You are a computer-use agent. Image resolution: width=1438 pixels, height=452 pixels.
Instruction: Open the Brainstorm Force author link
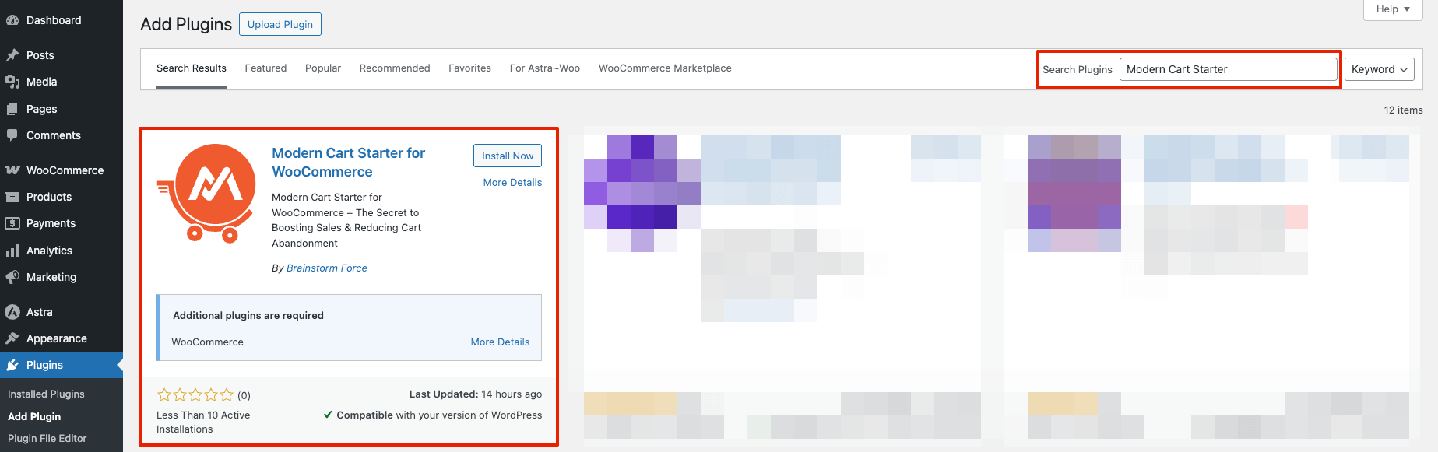coord(327,268)
